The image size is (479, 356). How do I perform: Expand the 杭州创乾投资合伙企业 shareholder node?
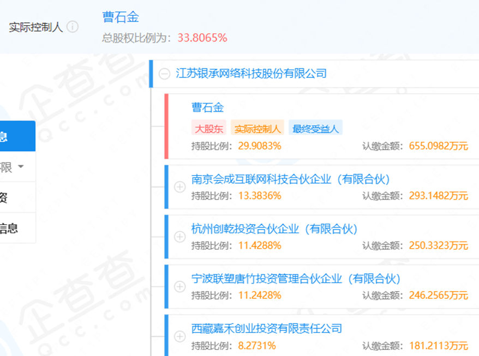pos(179,237)
